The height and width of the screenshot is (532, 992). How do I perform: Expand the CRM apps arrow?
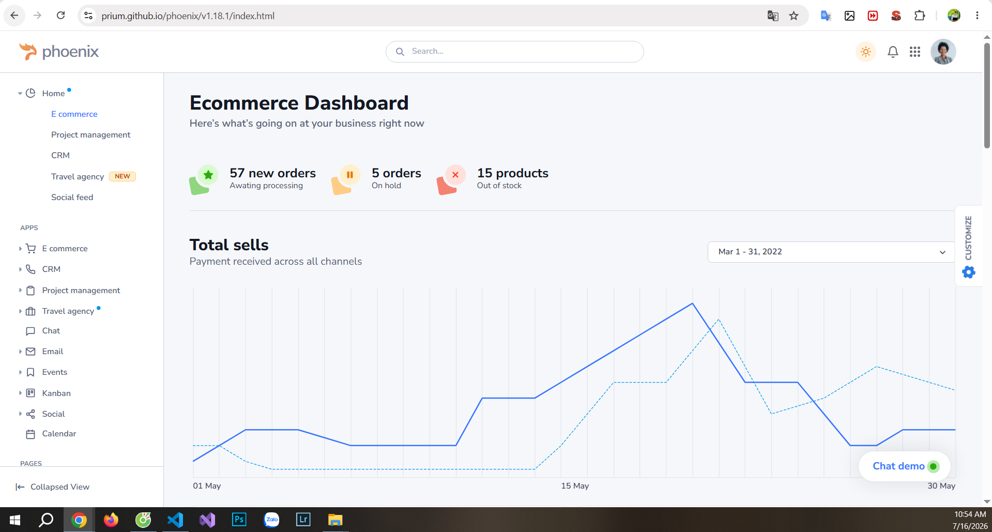click(x=20, y=269)
